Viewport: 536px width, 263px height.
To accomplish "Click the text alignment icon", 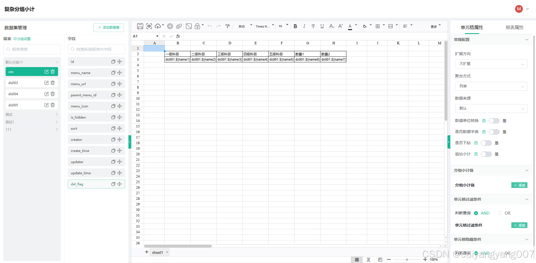I will [405, 26].
